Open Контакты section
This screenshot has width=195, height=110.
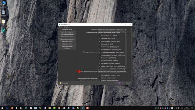67,49
